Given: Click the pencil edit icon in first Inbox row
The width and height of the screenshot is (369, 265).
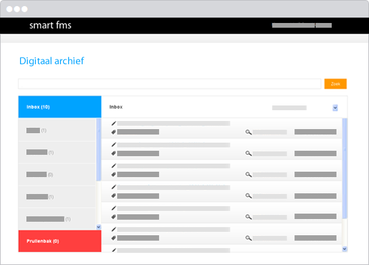Looking at the screenshot, I should pyautogui.click(x=114, y=123).
